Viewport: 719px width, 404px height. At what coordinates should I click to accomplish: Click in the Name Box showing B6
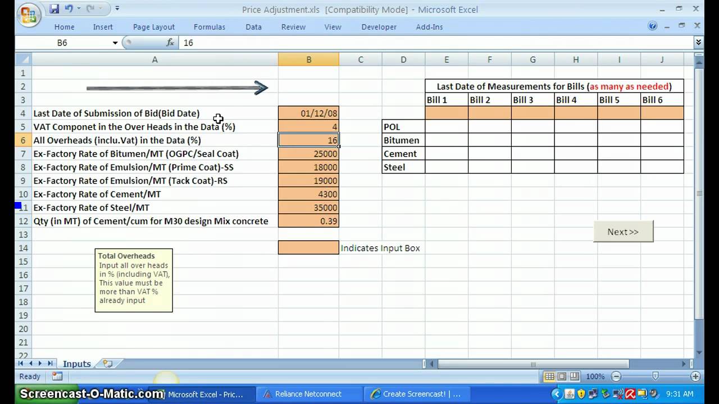click(x=62, y=43)
